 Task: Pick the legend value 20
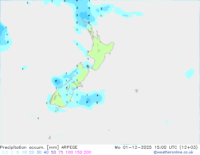point(32,152)
